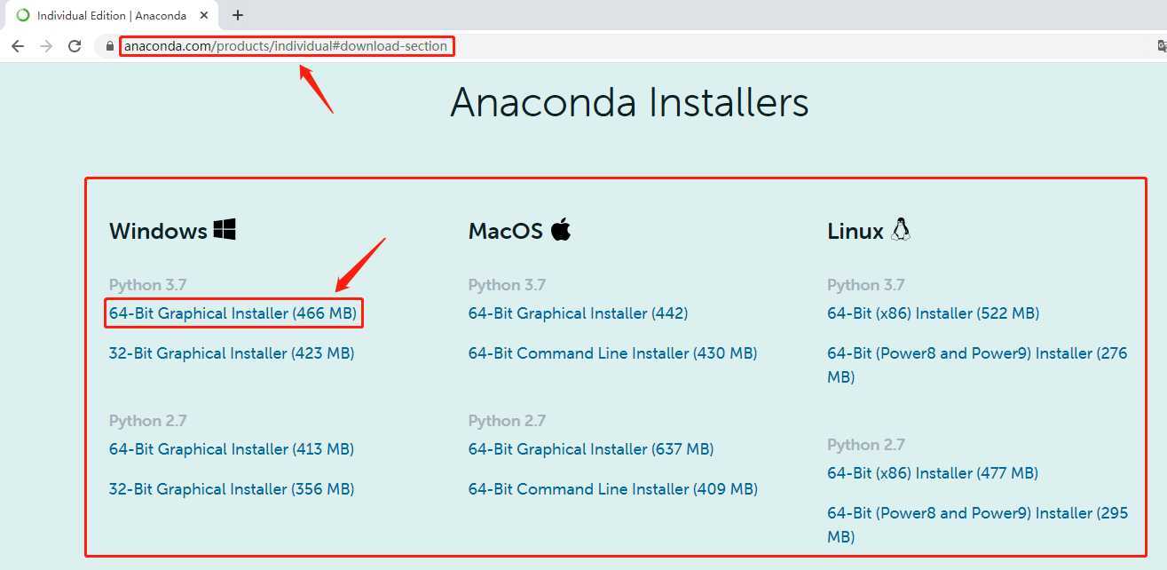
Task: Click the translate icon in address bar
Action: point(1163,46)
